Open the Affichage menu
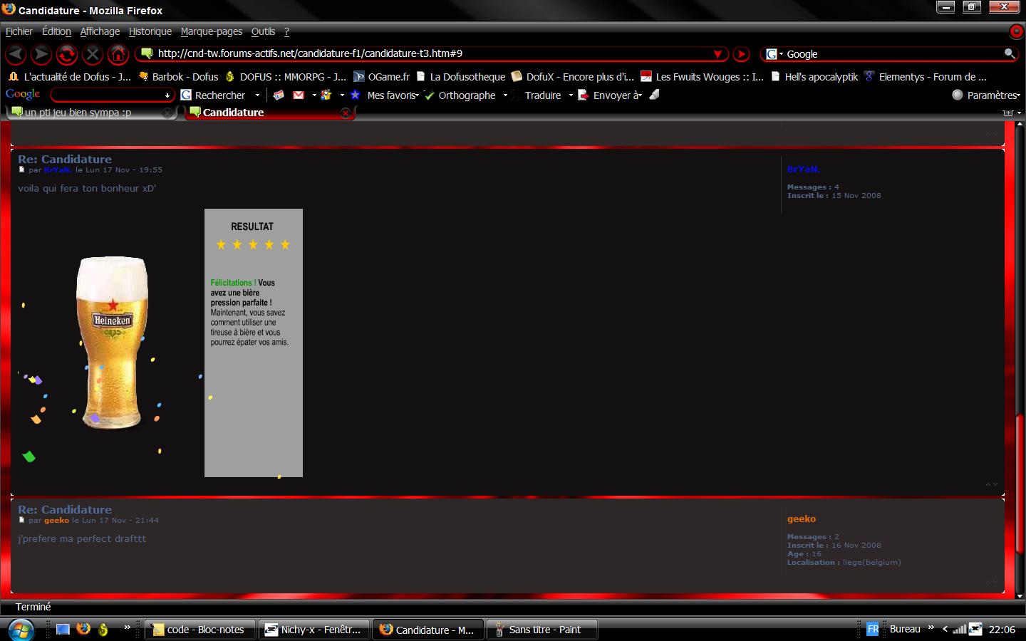 100,31
